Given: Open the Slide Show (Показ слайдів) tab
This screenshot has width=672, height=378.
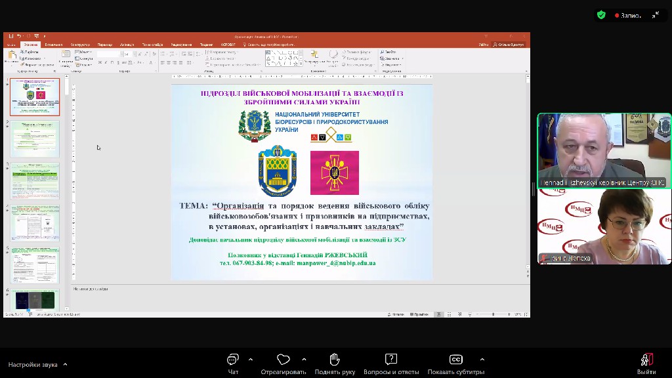Looking at the screenshot, I should (x=152, y=45).
